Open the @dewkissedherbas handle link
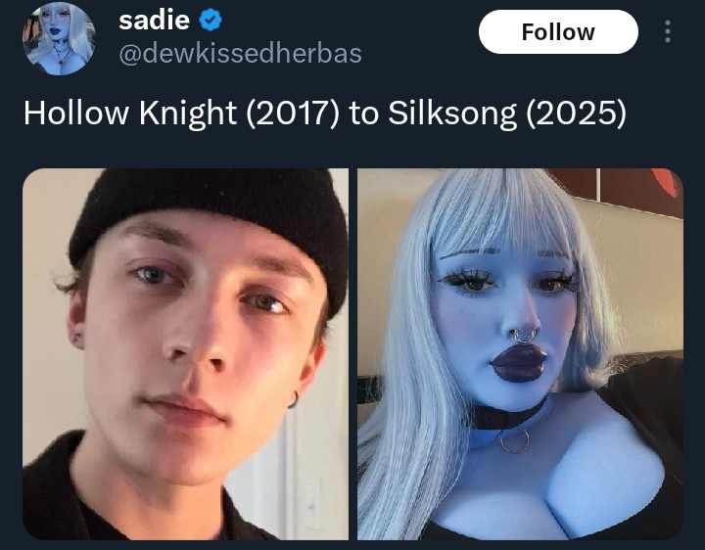Screen dimensions: 705x550 pos(241,54)
